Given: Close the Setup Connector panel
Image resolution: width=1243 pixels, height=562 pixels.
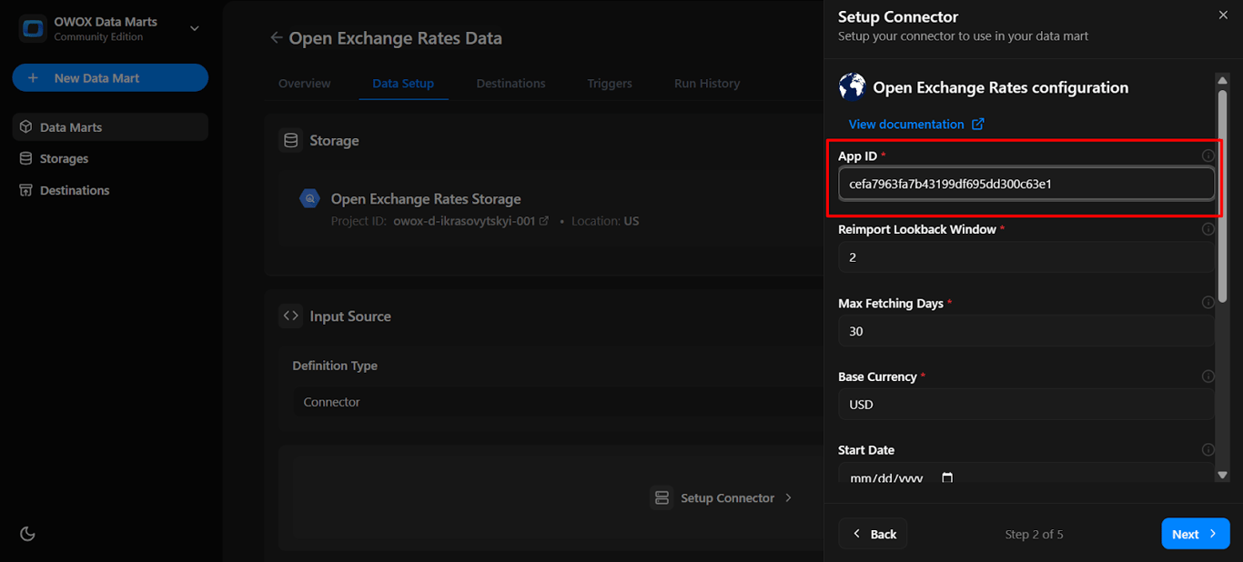Looking at the screenshot, I should tap(1223, 15).
